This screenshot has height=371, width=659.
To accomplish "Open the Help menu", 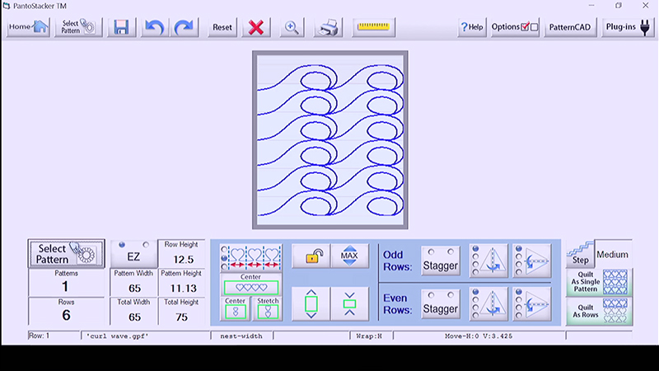I will 472,26.
